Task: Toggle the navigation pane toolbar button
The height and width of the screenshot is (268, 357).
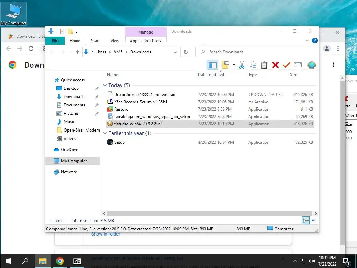Action: [212, 65]
